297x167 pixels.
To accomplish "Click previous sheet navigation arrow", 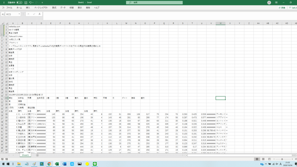I will 9,155.
